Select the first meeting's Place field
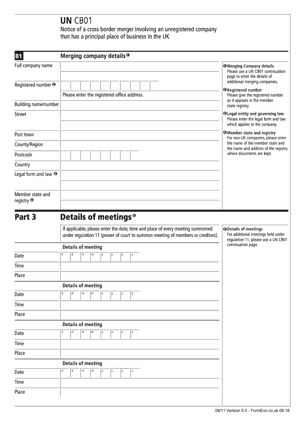The height and width of the screenshot is (431, 305). pyautogui.click(x=140, y=276)
